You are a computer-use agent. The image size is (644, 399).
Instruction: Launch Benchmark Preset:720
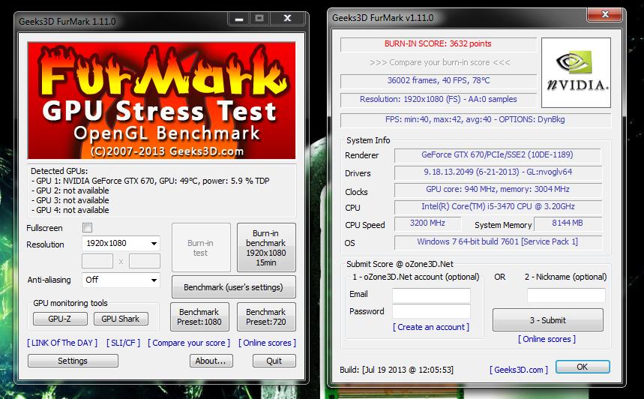tap(266, 316)
